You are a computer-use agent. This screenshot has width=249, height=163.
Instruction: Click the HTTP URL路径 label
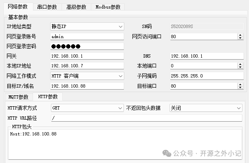[22, 118]
